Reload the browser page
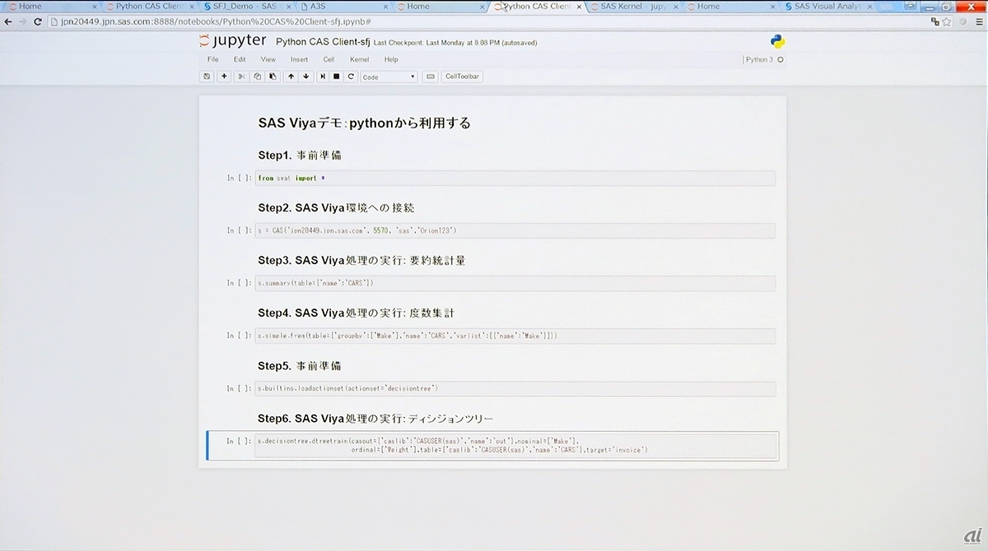The image size is (988, 551). (38, 21)
